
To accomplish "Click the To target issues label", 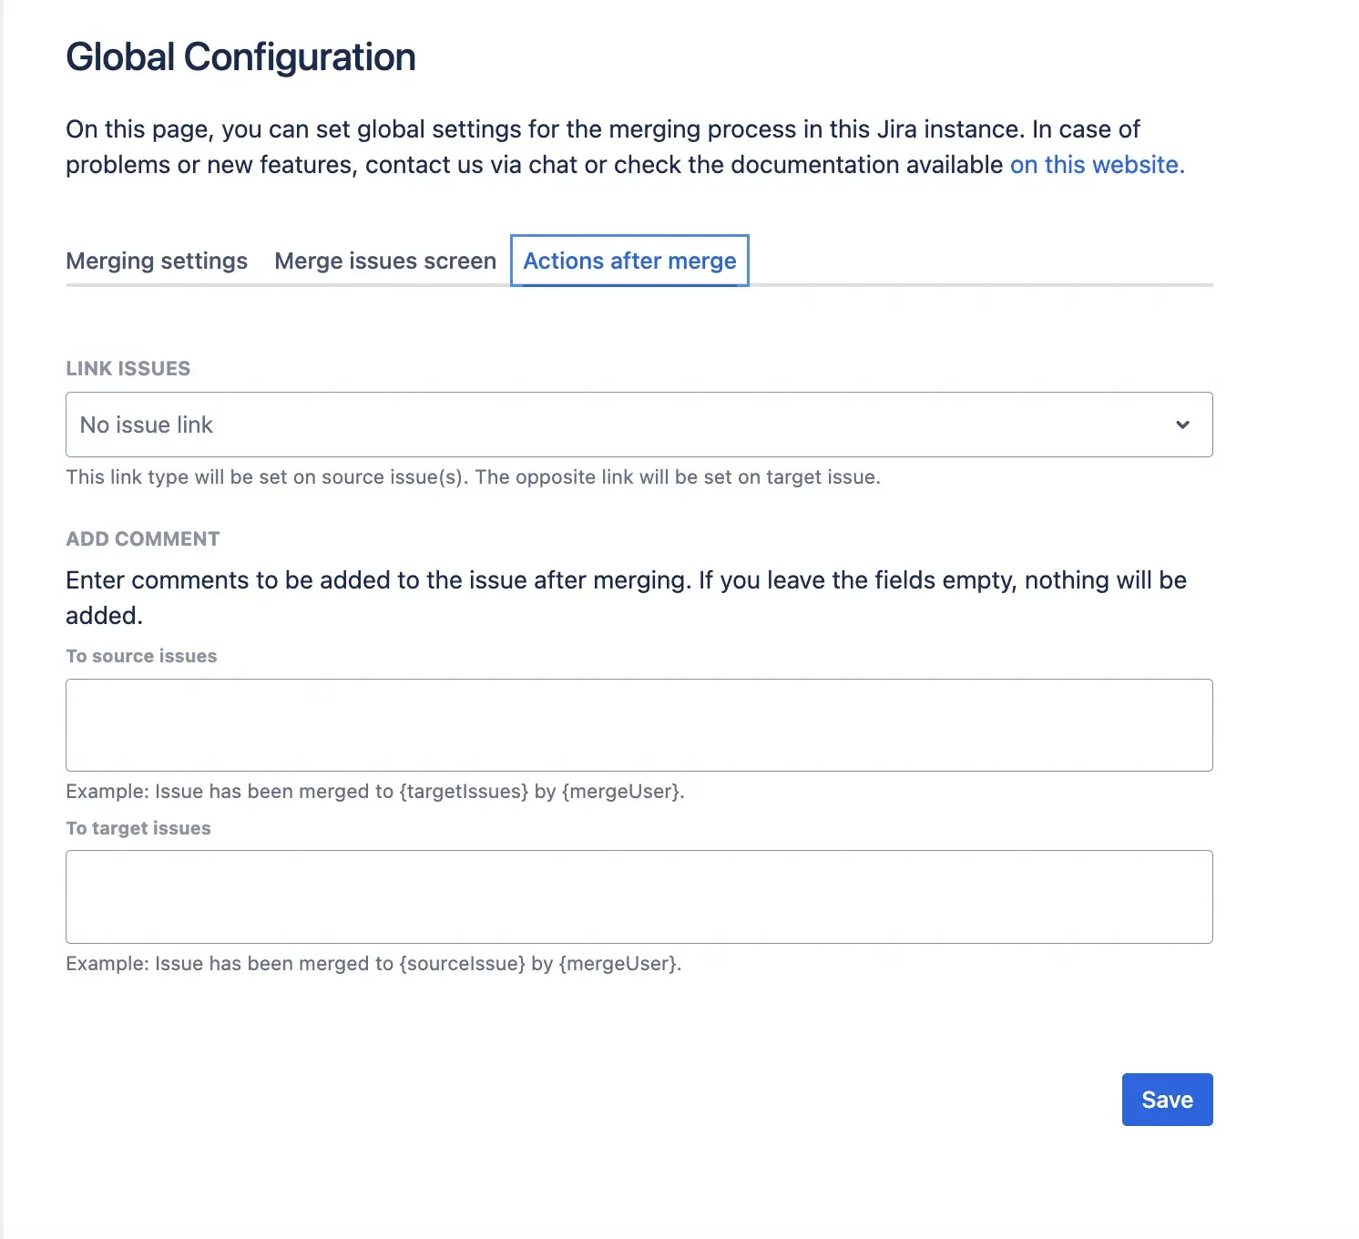I will point(138,827).
